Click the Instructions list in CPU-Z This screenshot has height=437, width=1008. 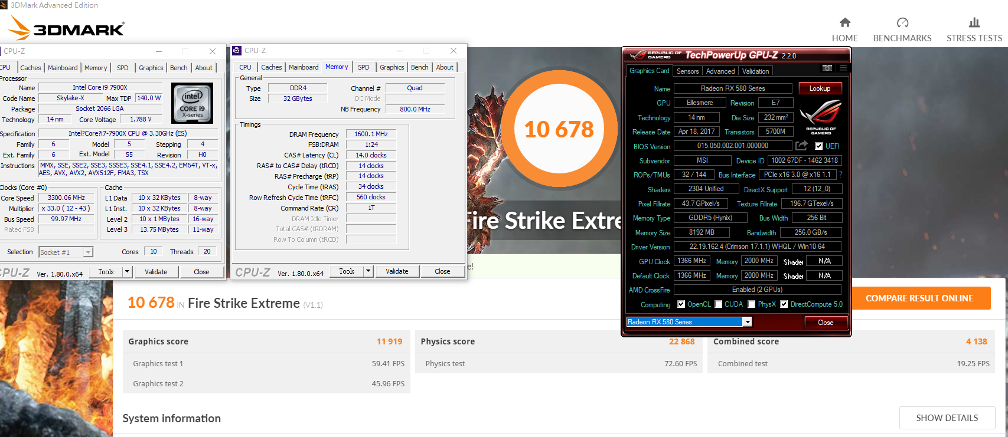click(x=128, y=169)
